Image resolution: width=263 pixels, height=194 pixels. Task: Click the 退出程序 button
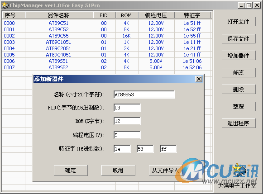pyautogui.click(x=239, y=123)
